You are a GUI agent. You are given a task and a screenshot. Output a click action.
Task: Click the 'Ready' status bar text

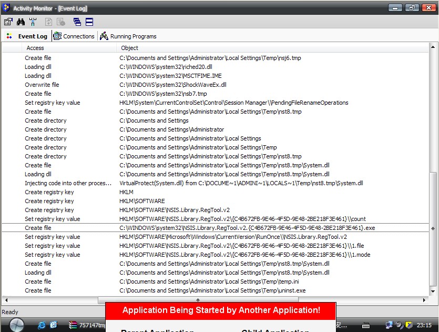tap(10, 312)
